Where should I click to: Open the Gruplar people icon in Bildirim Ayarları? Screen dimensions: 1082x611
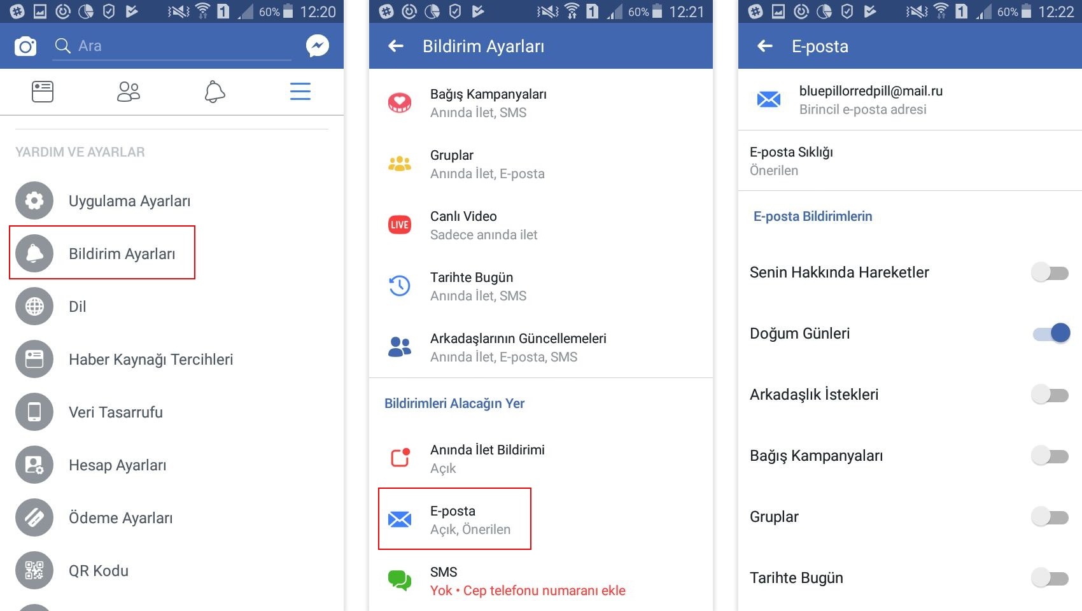(400, 164)
